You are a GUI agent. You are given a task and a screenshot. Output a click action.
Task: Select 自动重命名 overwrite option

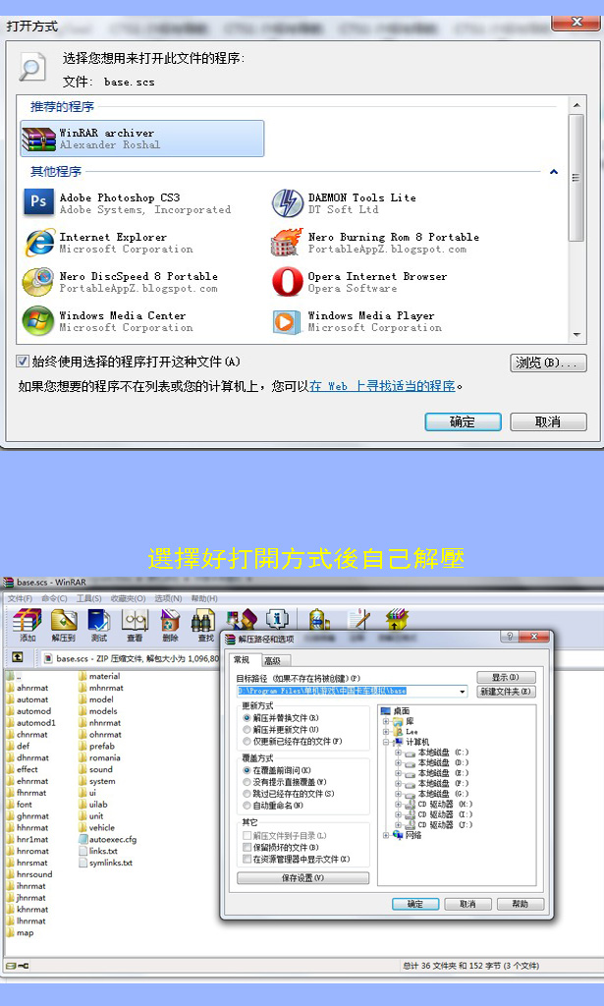[x=247, y=806]
